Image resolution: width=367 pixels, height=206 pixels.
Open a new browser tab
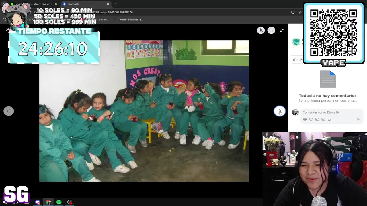click(116, 4)
